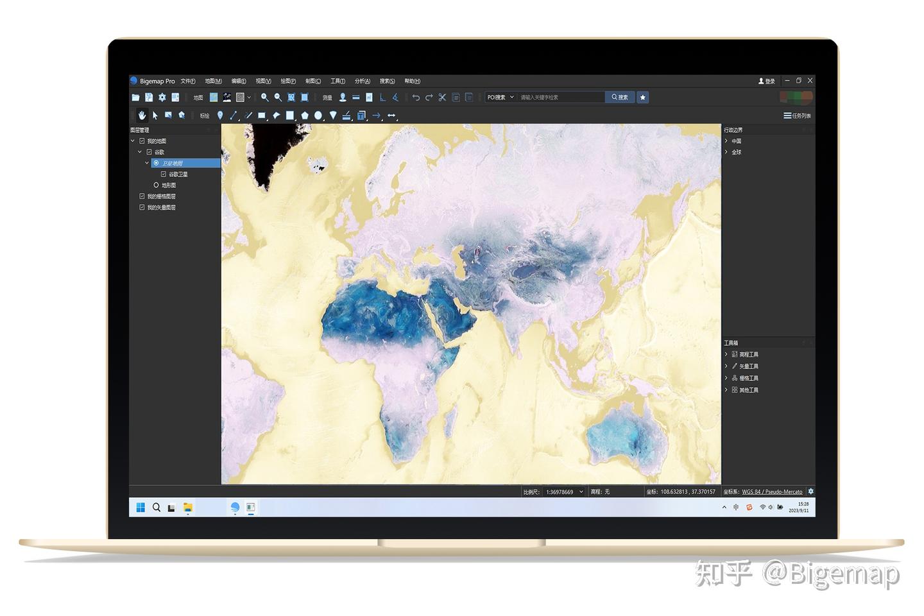Click the undo arrow icon
Screen dimensions: 924x616
click(416, 97)
